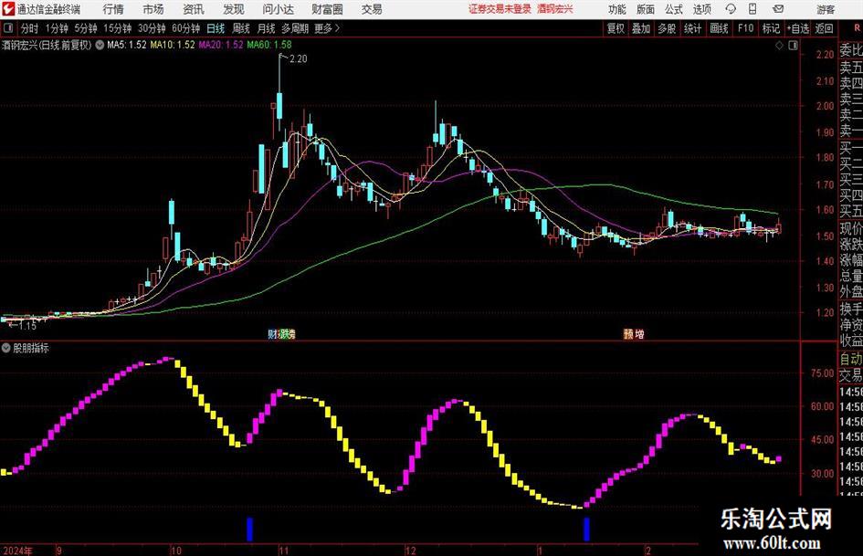Switch to the 分时 chart tab
863x556 pixels.
[30, 28]
